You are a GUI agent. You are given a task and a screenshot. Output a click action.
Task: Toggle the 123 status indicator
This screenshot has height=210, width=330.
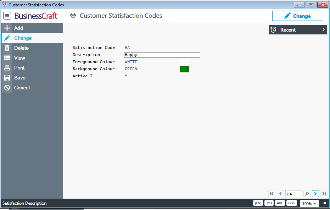pos(269,203)
